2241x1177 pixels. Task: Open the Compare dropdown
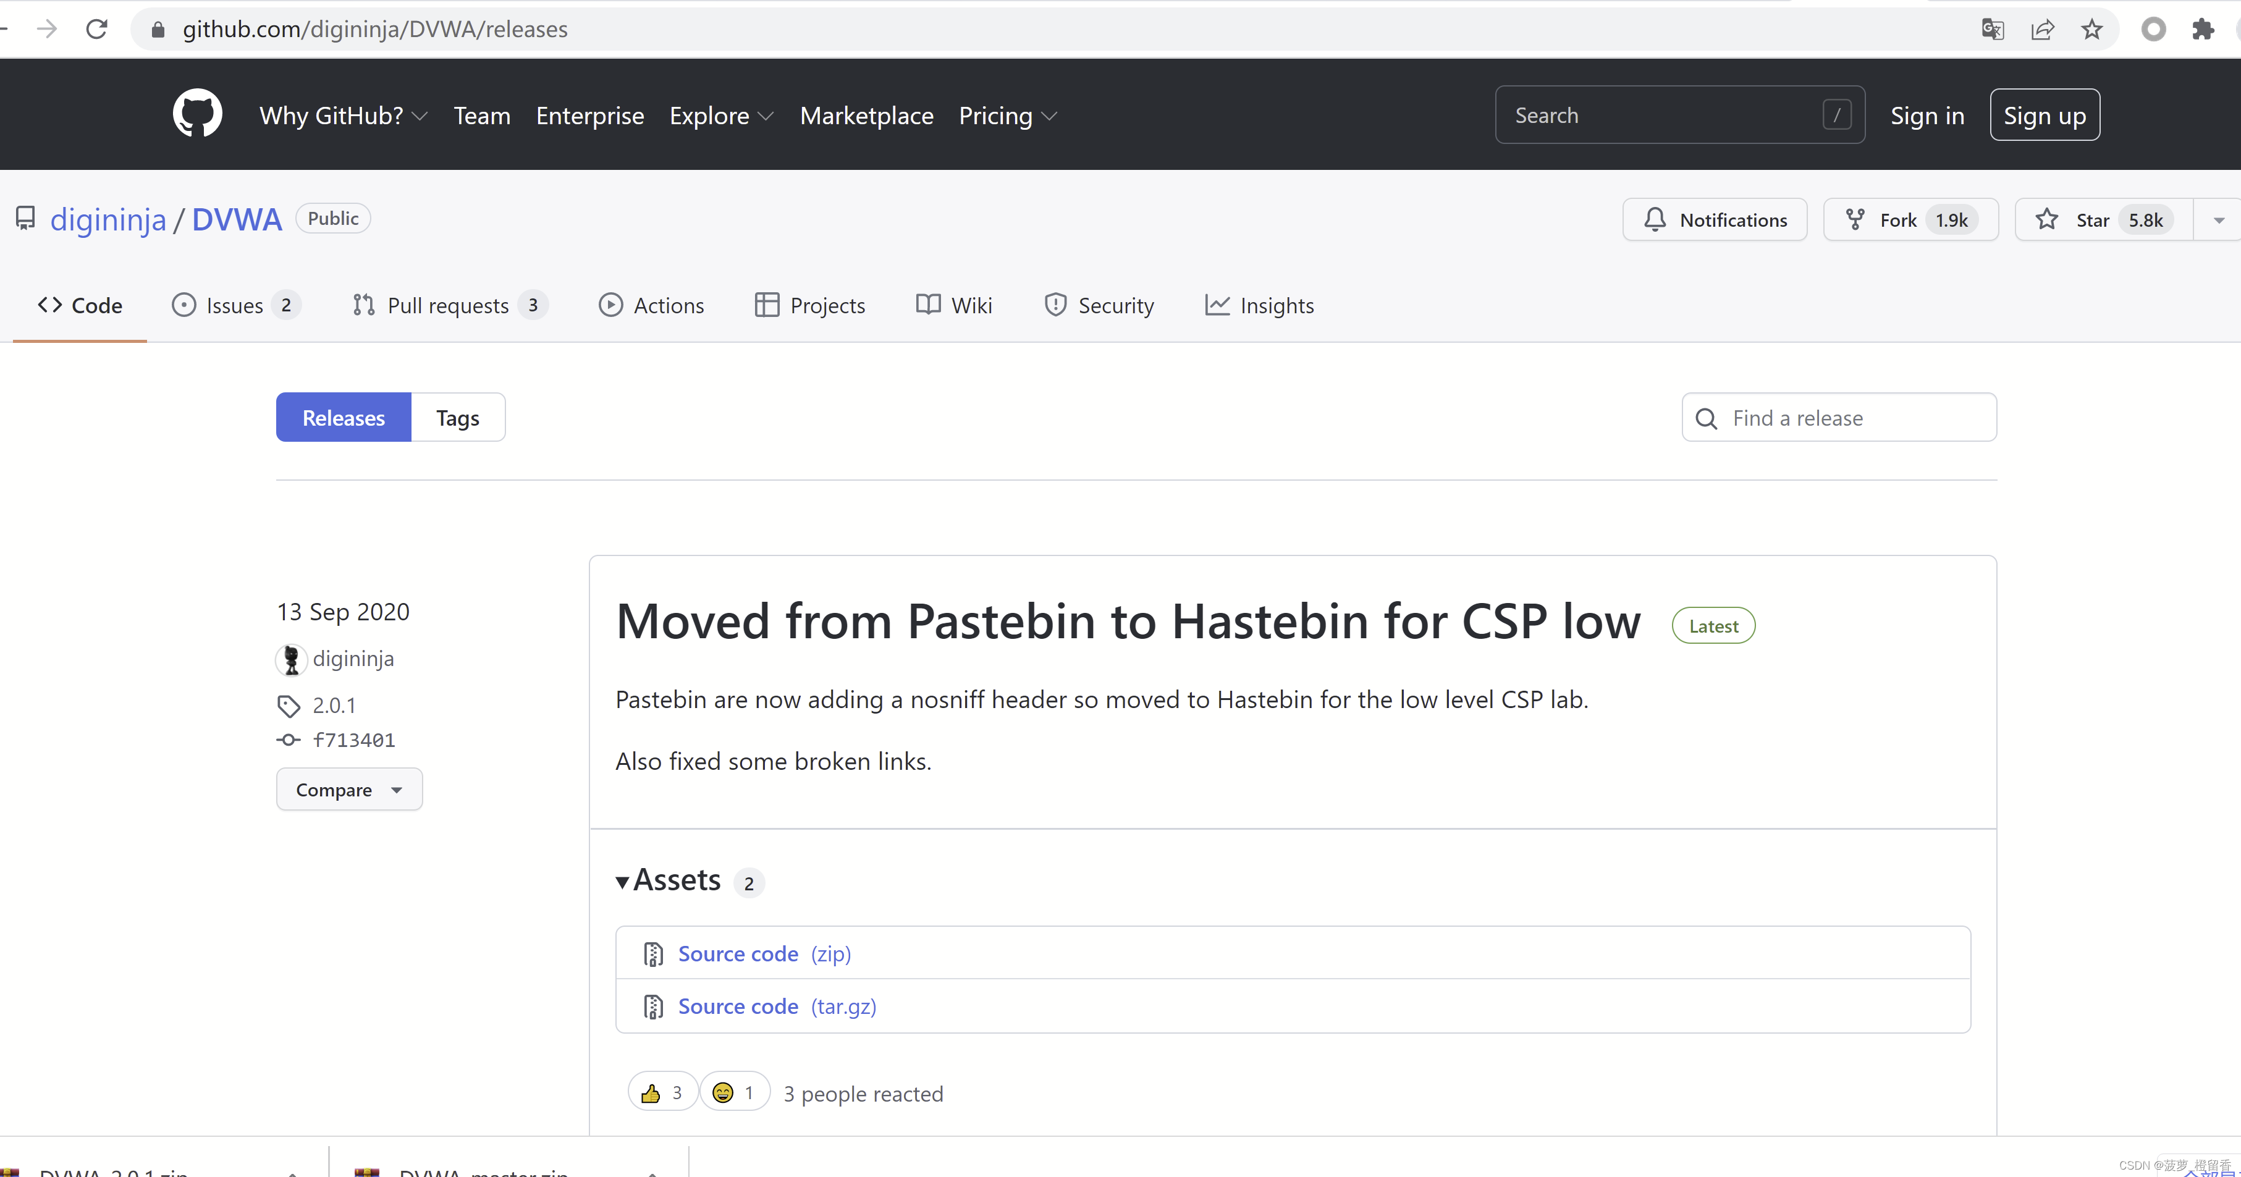coord(349,790)
